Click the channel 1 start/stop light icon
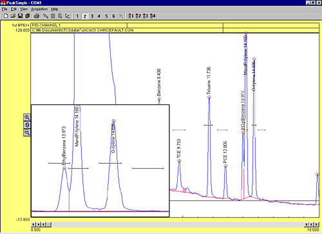322x234 pixels. 131,16
